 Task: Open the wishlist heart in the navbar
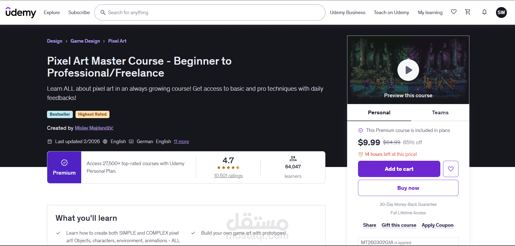click(x=454, y=12)
